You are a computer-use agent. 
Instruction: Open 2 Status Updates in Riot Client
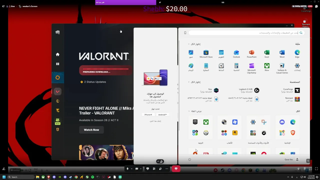pyautogui.click(x=93, y=82)
